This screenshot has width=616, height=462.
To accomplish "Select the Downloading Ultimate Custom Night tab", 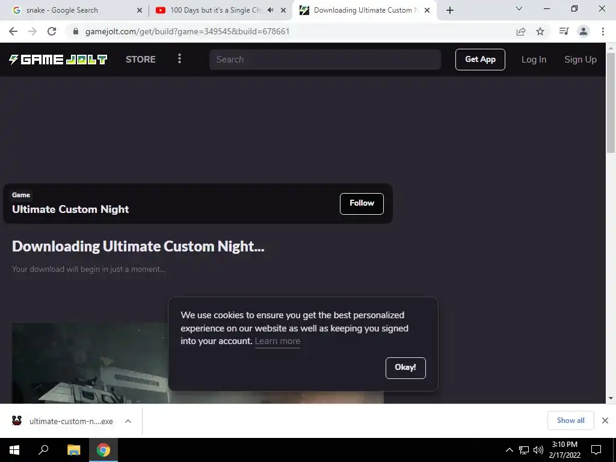I will (364, 10).
